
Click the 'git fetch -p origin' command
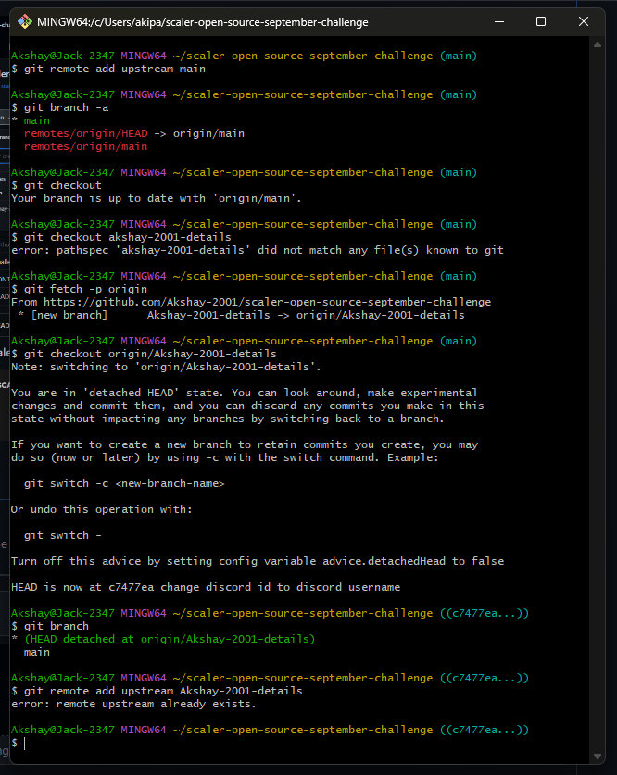(85, 289)
